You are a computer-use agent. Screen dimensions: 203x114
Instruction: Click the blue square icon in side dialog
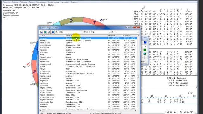145,42
